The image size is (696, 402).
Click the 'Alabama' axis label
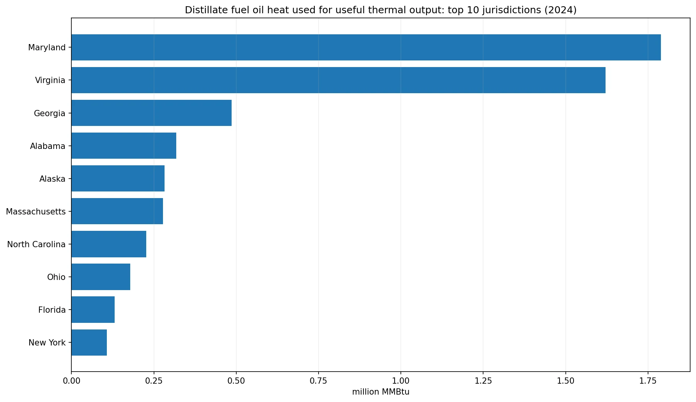[x=48, y=146]
